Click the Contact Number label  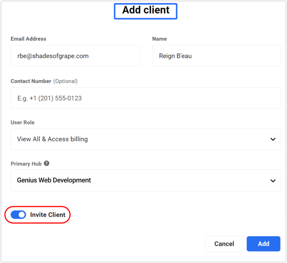tap(31, 81)
